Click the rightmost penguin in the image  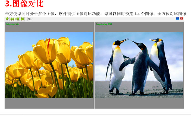click(159, 61)
